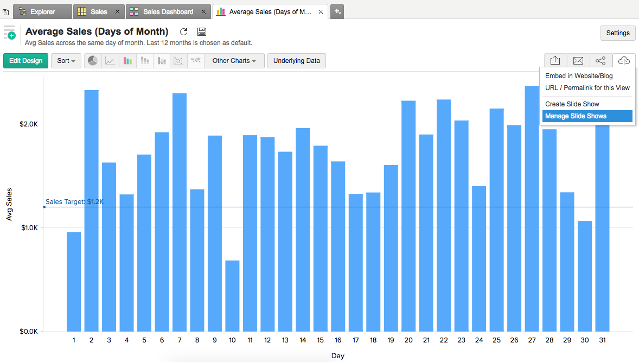Select the pie chart type icon
This screenshot has width=639, height=362.
point(93,61)
